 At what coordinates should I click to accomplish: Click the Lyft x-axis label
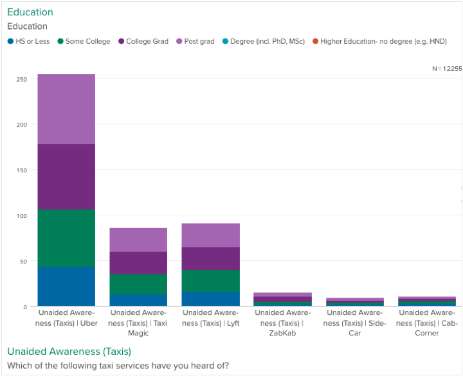click(x=211, y=318)
